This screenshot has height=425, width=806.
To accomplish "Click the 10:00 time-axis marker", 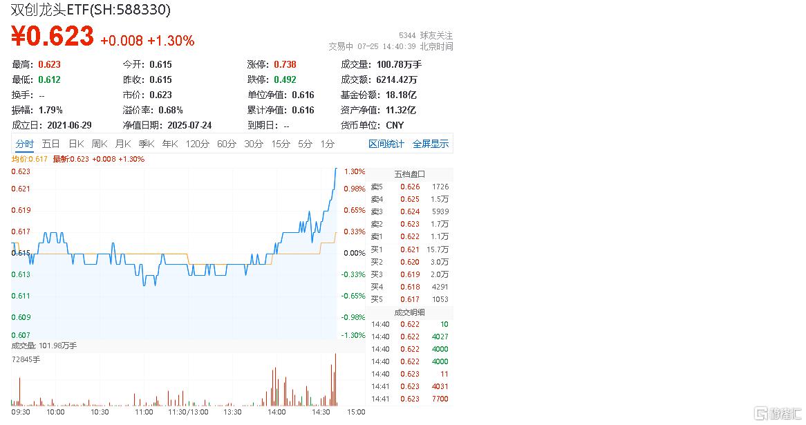I will tap(55, 412).
